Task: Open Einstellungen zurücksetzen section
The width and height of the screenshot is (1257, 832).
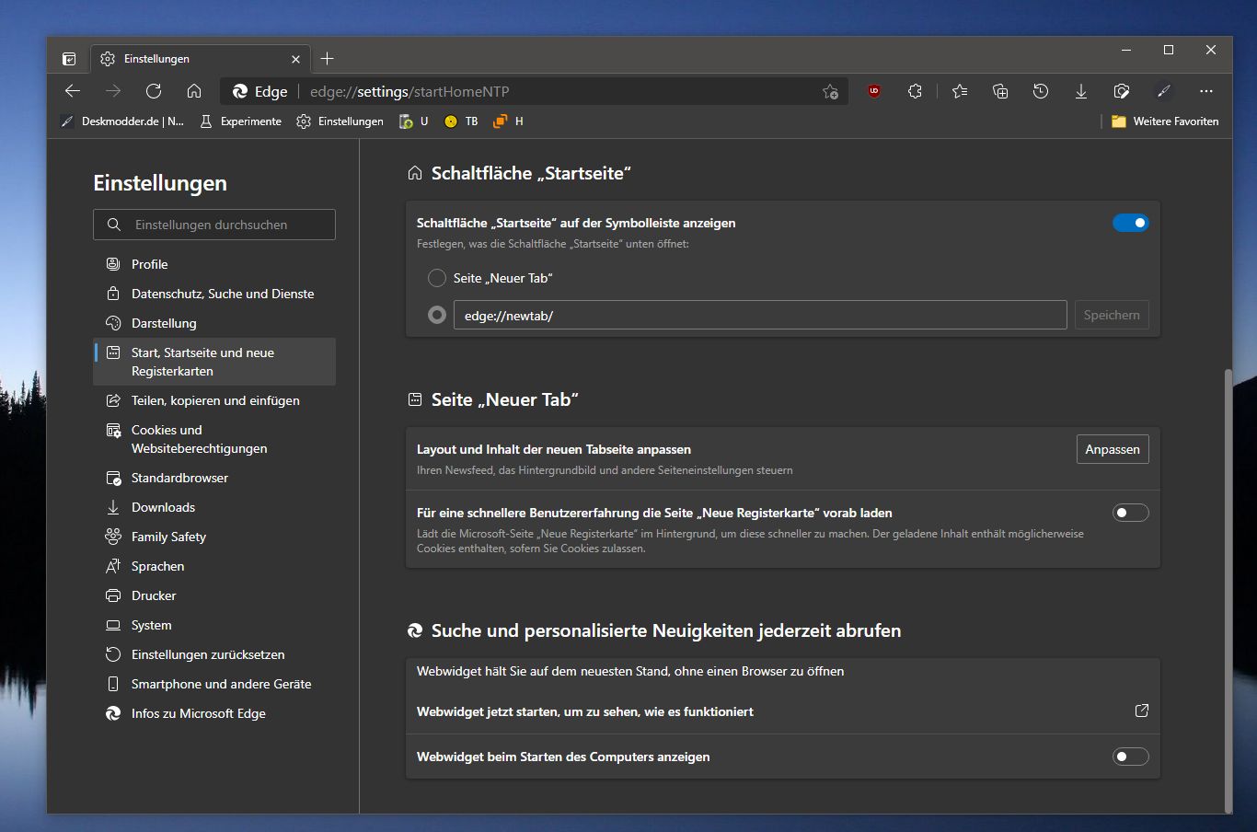Action: coord(214,654)
